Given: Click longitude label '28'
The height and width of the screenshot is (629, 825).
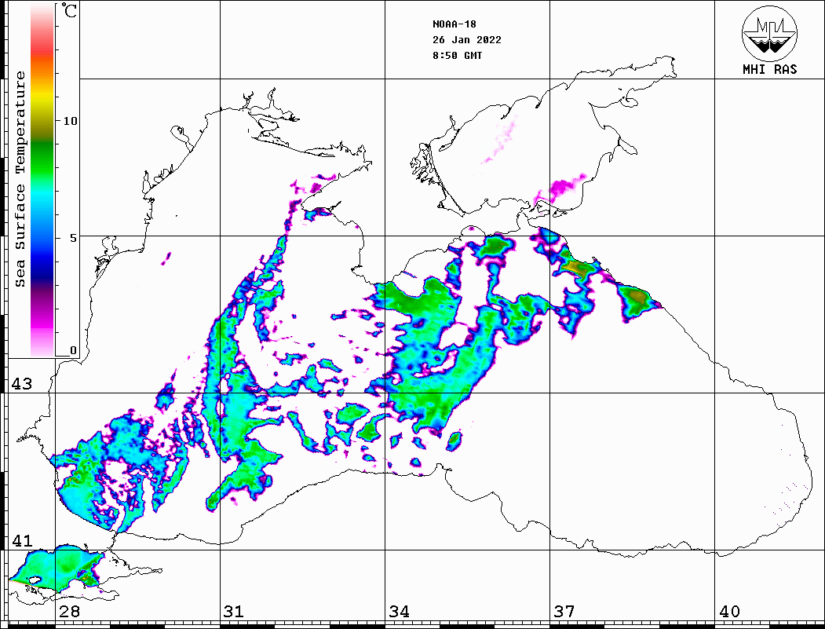Looking at the screenshot, I should click(x=69, y=611).
